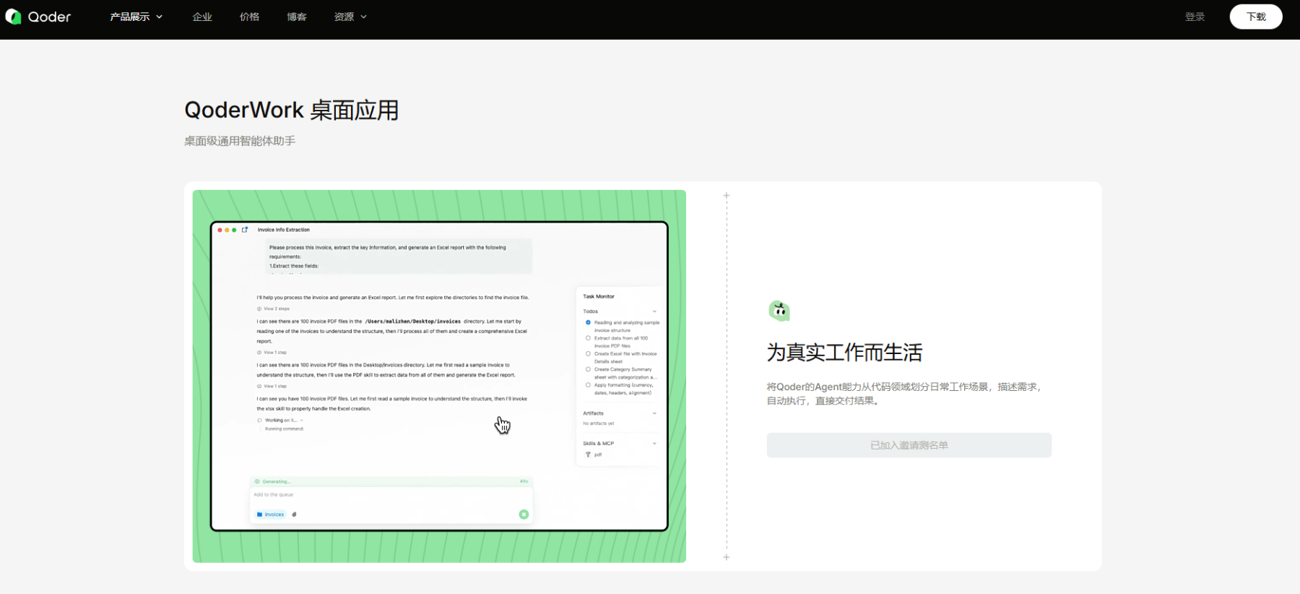Expand the 'View 2 steps' disclosure
This screenshot has width=1300, height=594.
pos(274,309)
